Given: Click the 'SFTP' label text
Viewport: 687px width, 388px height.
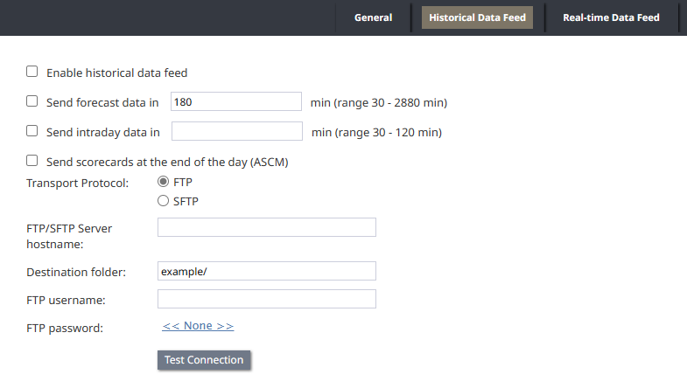Looking at the screenshot, I should coord(186,201).
